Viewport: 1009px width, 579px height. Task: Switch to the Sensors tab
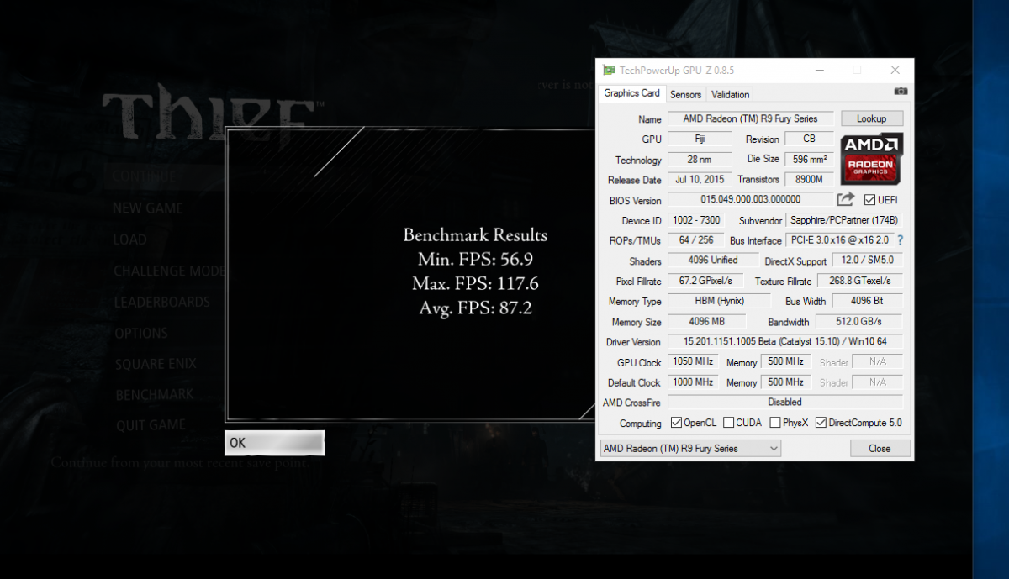click(x=685, y=94)
